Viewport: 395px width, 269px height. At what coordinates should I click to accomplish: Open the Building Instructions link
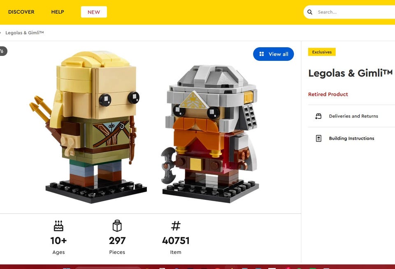click(x=351, y=138)
